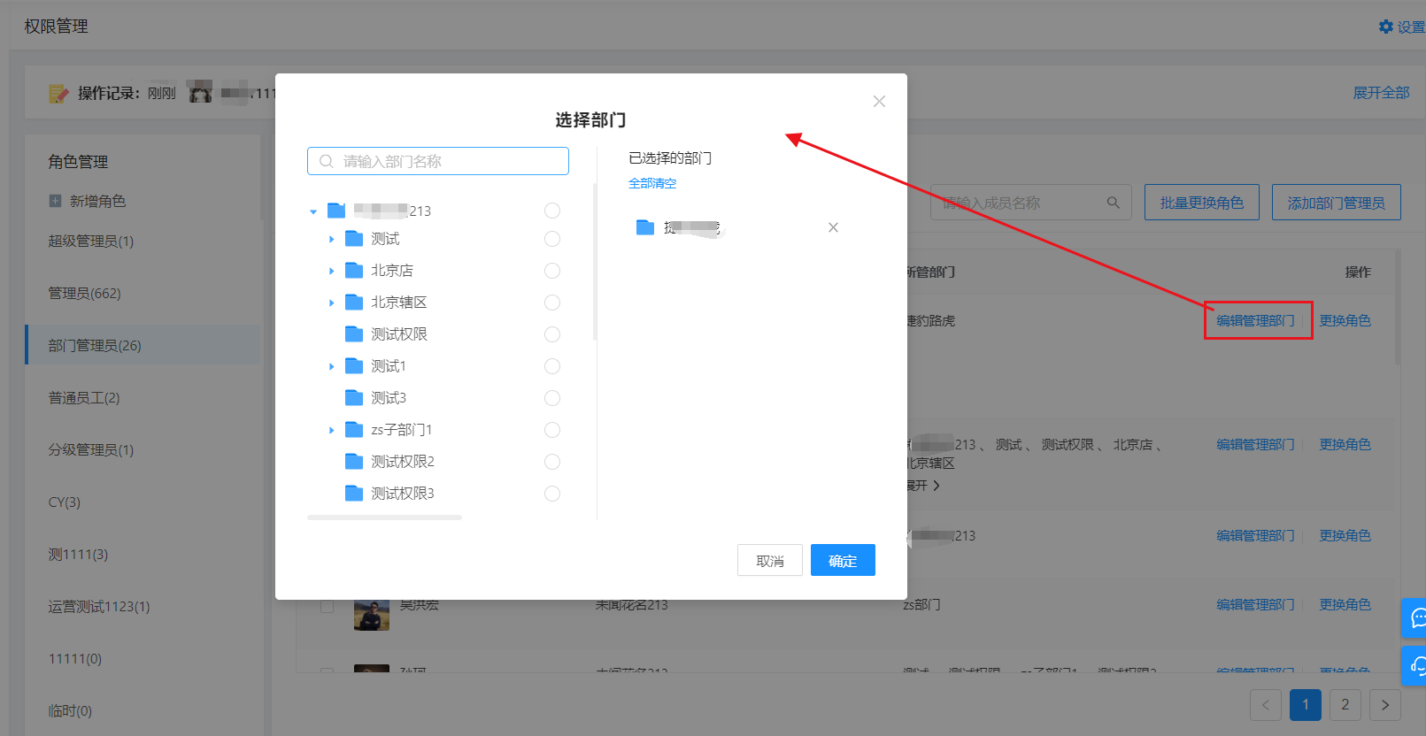1426x736 pixels.
Task: Click the department name search field
Action: (x=438, y=161)
